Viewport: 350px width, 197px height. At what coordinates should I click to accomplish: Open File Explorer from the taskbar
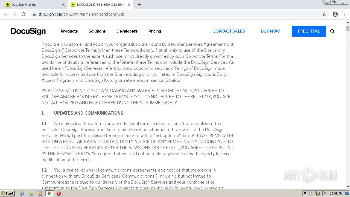coord(31,193)
